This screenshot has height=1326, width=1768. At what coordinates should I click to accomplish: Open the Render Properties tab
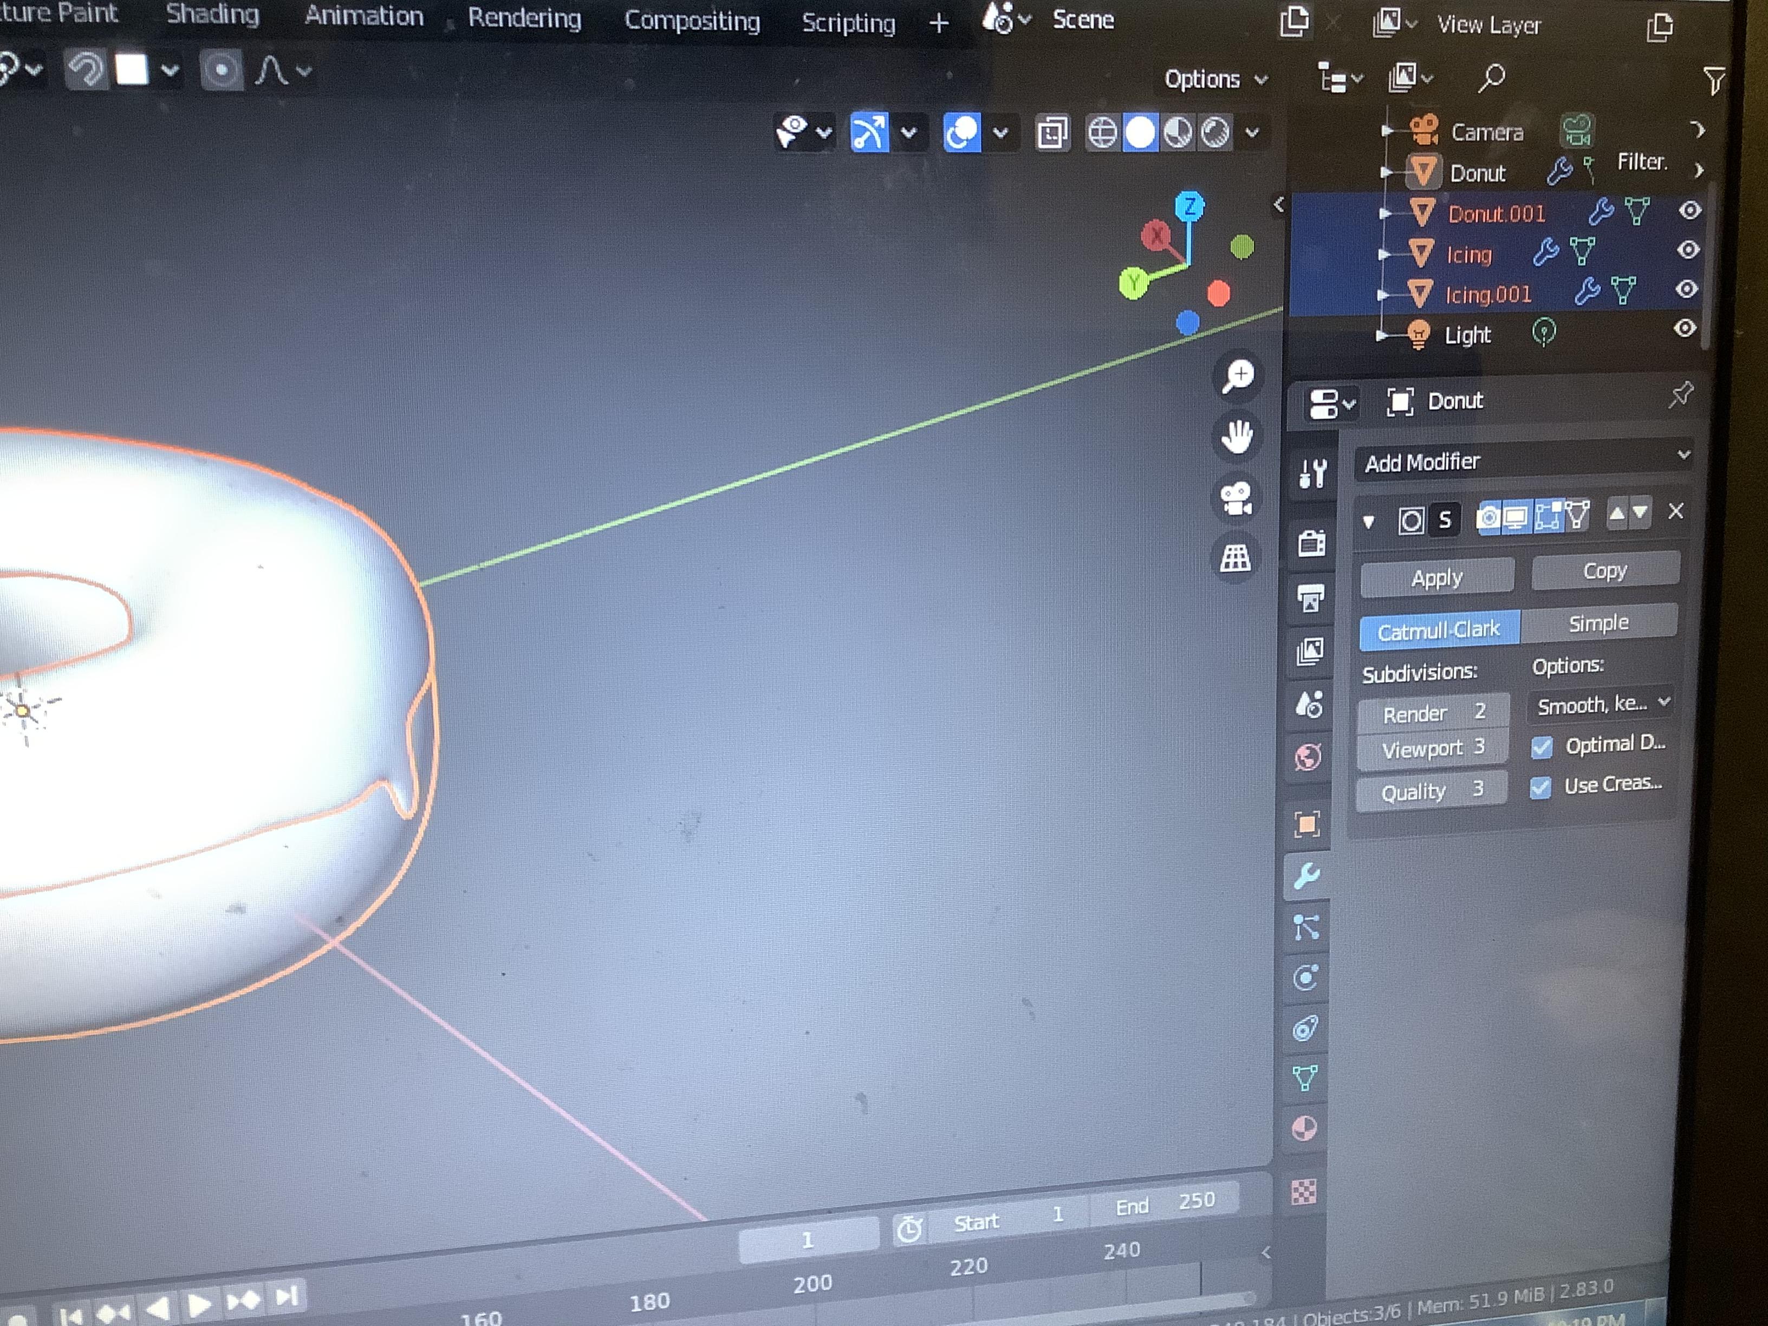1311,542
